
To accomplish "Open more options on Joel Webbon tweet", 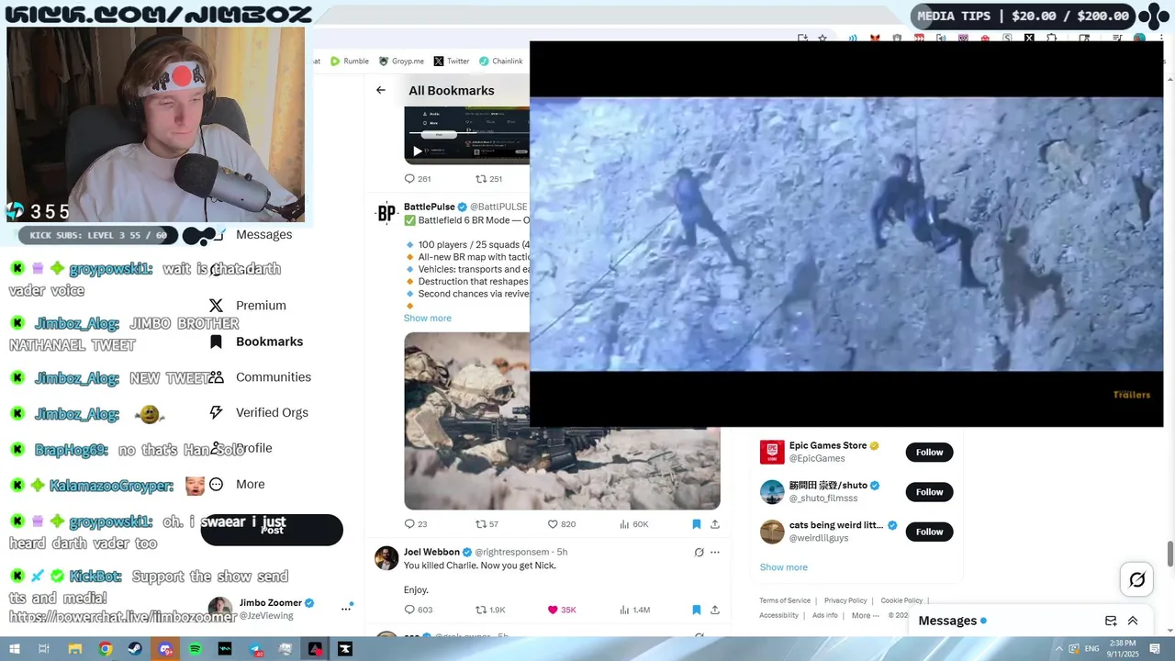I will (x=715, y=553).
